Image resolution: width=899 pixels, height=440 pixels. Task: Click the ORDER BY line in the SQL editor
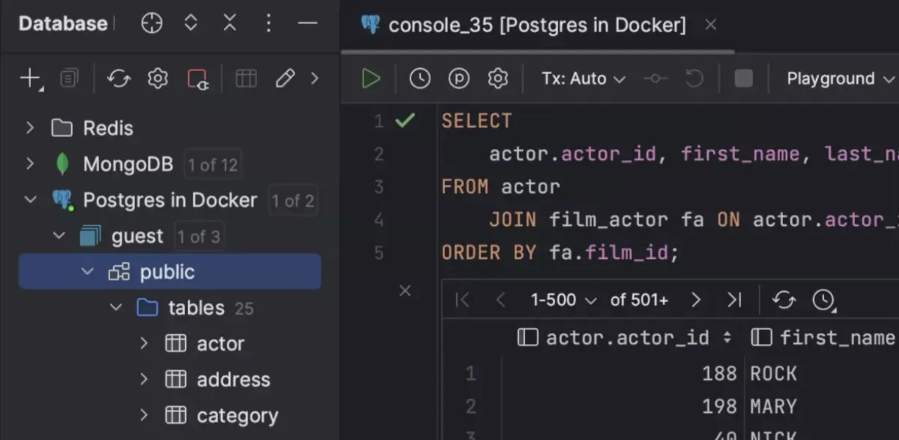click(x=560, y=253)
